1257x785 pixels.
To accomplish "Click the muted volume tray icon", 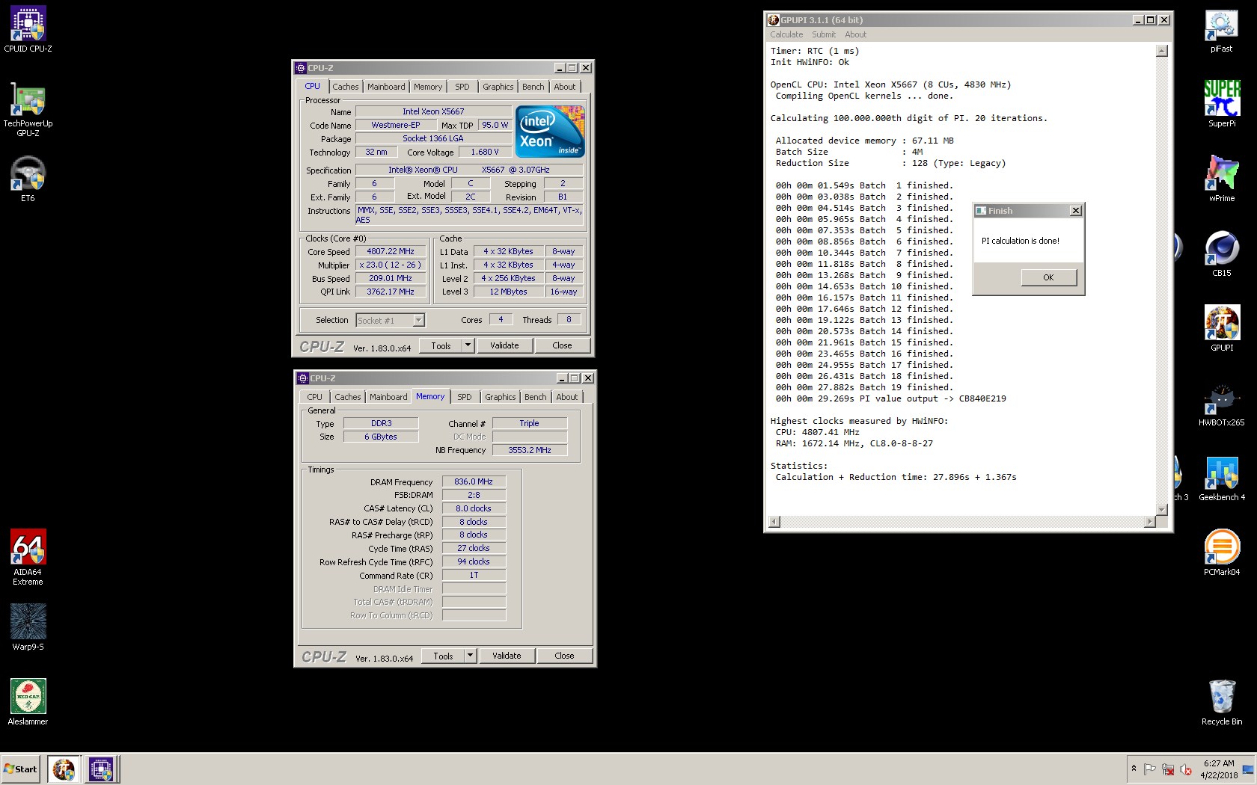I will click(1186, 769).
